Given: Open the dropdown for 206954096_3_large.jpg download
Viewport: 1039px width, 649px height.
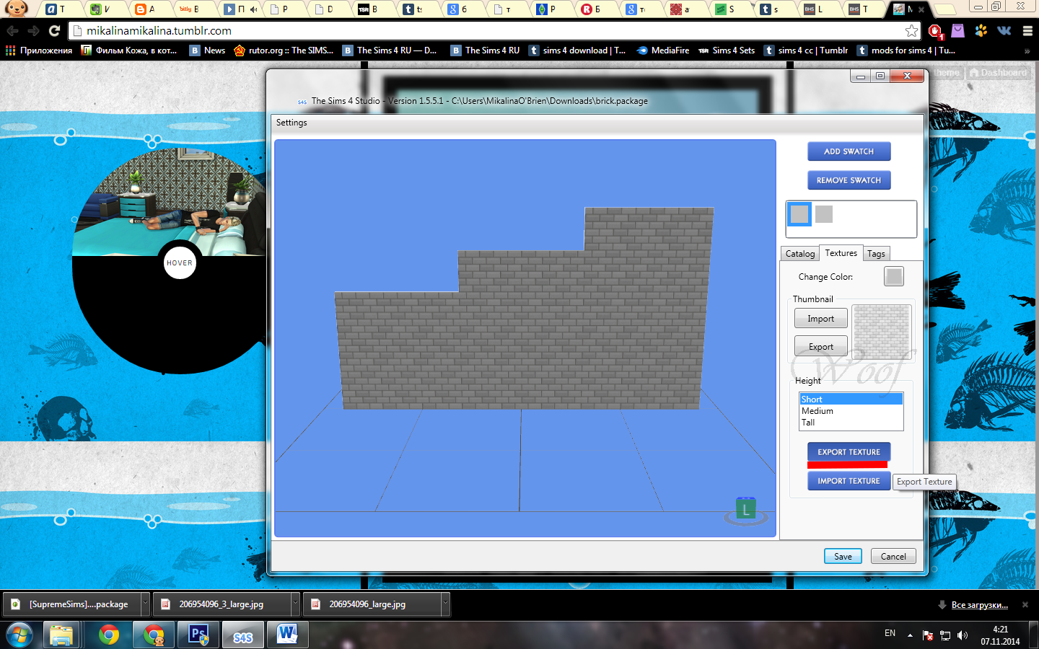Looking at the screenshot, I should click(x=295, y=604).
